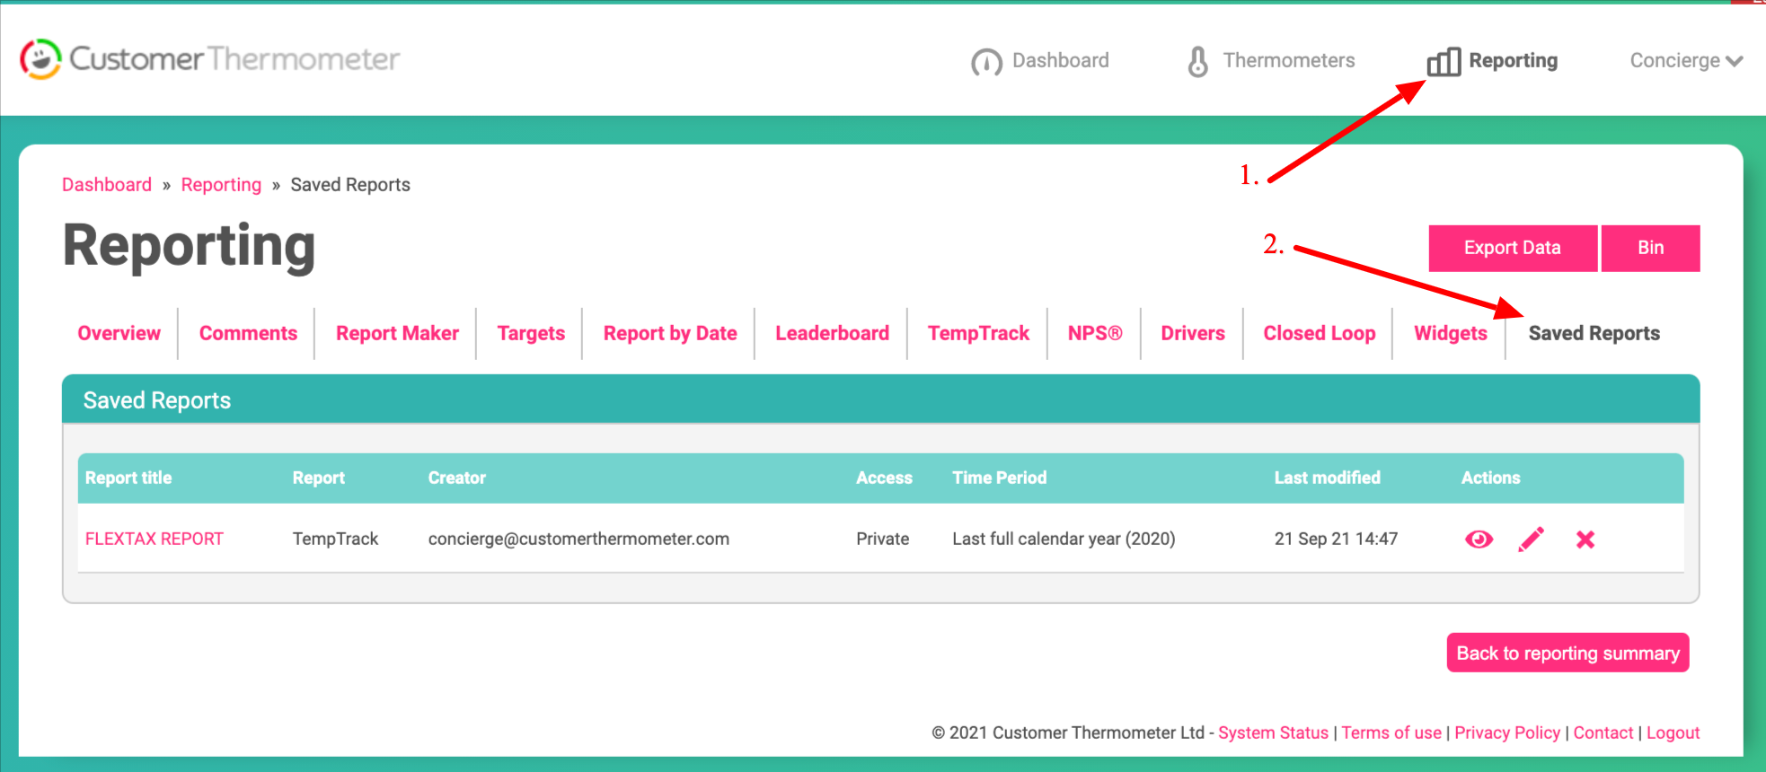Switch to the Leaderboard tab
Image resolution: width=1766 pixels, height=772 pixels.
tap(832, 333)
